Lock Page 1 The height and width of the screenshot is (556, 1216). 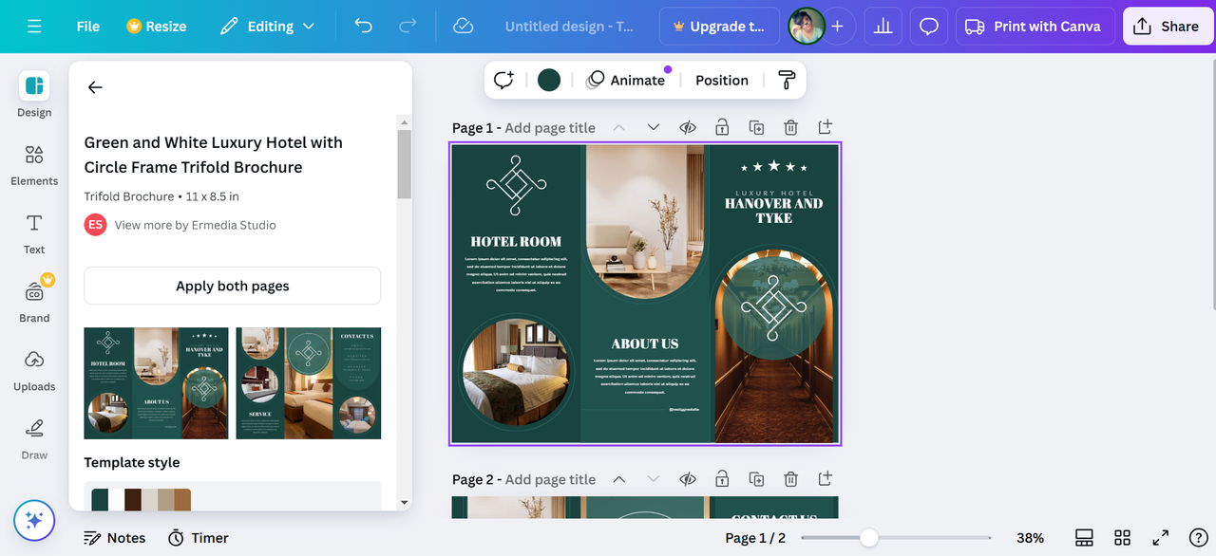722,127
